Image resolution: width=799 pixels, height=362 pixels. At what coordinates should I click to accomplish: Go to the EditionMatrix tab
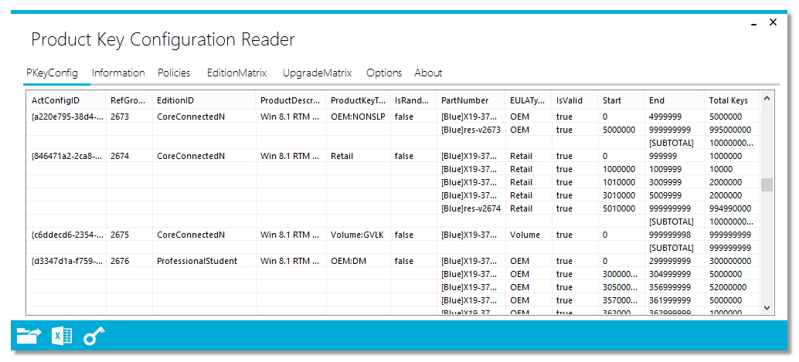(x=236, y=73)
